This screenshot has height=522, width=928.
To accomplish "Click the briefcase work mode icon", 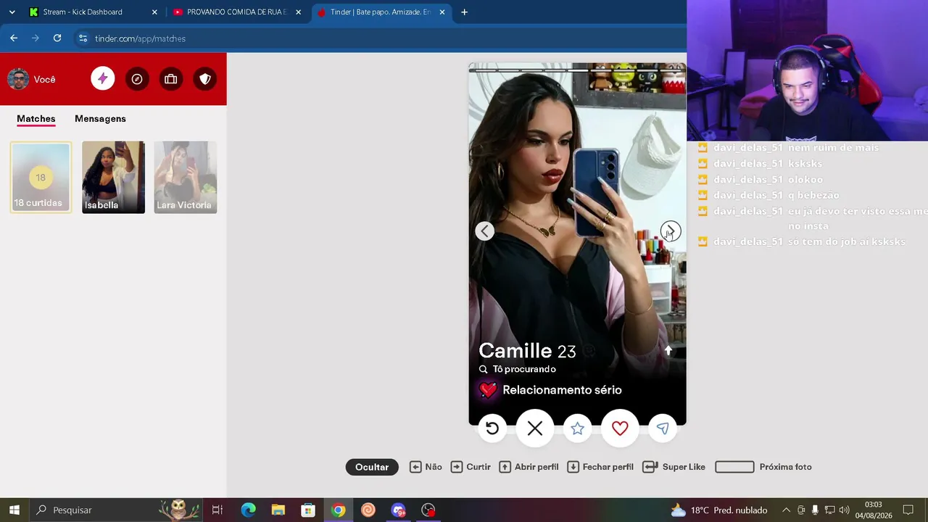I will [171, 79].
